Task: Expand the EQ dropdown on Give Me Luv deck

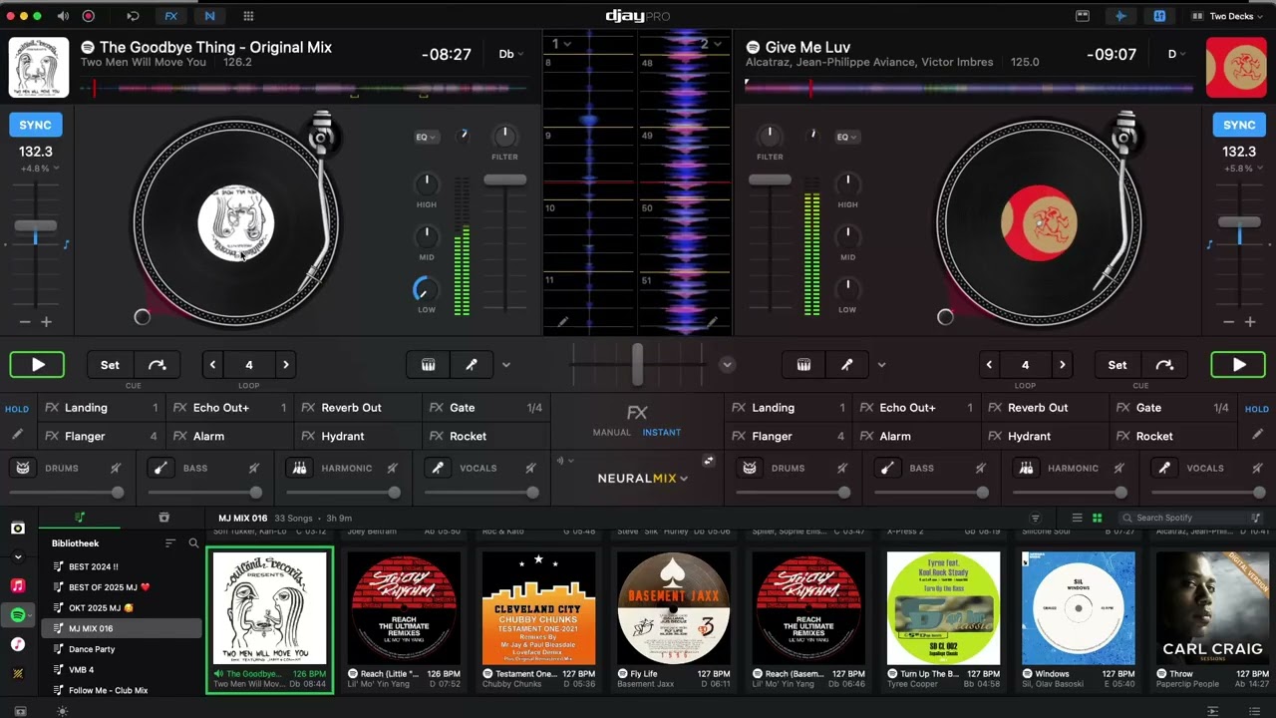Action: click(x=847, y=137)
